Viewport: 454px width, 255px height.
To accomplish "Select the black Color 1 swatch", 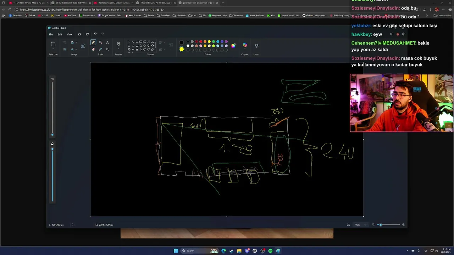I will coord(182,42).
